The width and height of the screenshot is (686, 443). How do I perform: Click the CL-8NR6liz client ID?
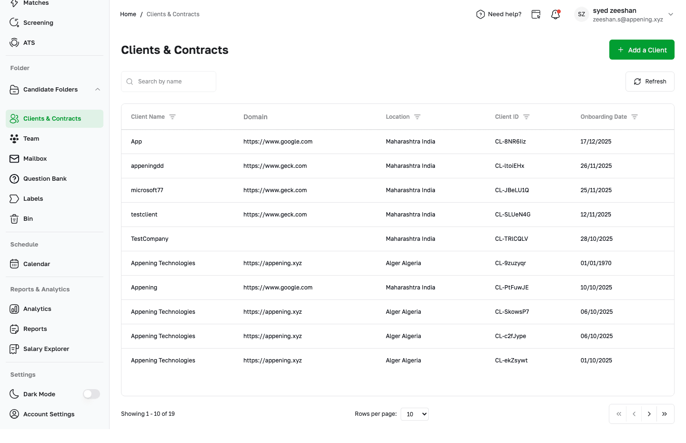pos(510,142)
